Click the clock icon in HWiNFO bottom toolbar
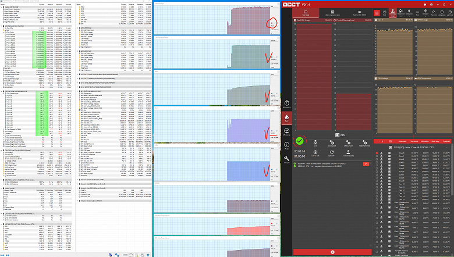This screenshot has width=454, height=257. pyautogui.click(x=131, y=255)
